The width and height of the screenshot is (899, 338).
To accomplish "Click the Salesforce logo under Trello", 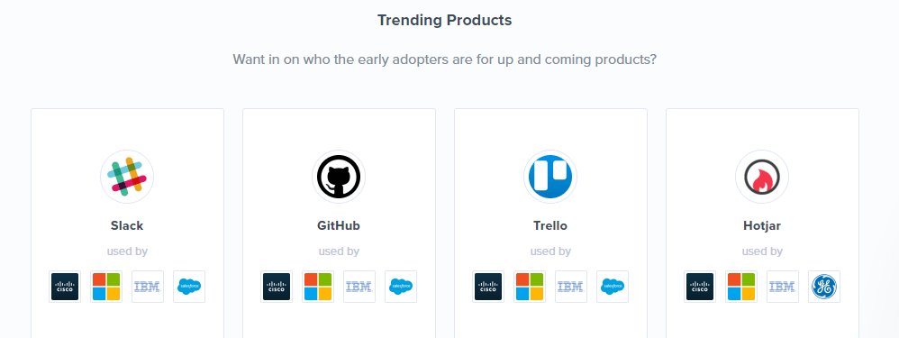I will click(613, 287).
